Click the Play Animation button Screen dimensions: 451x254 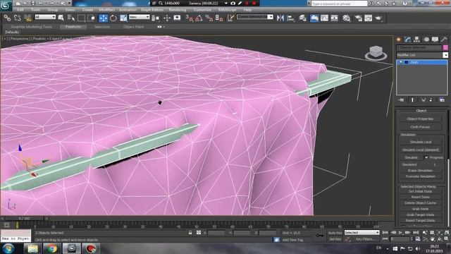coord(401,232)
